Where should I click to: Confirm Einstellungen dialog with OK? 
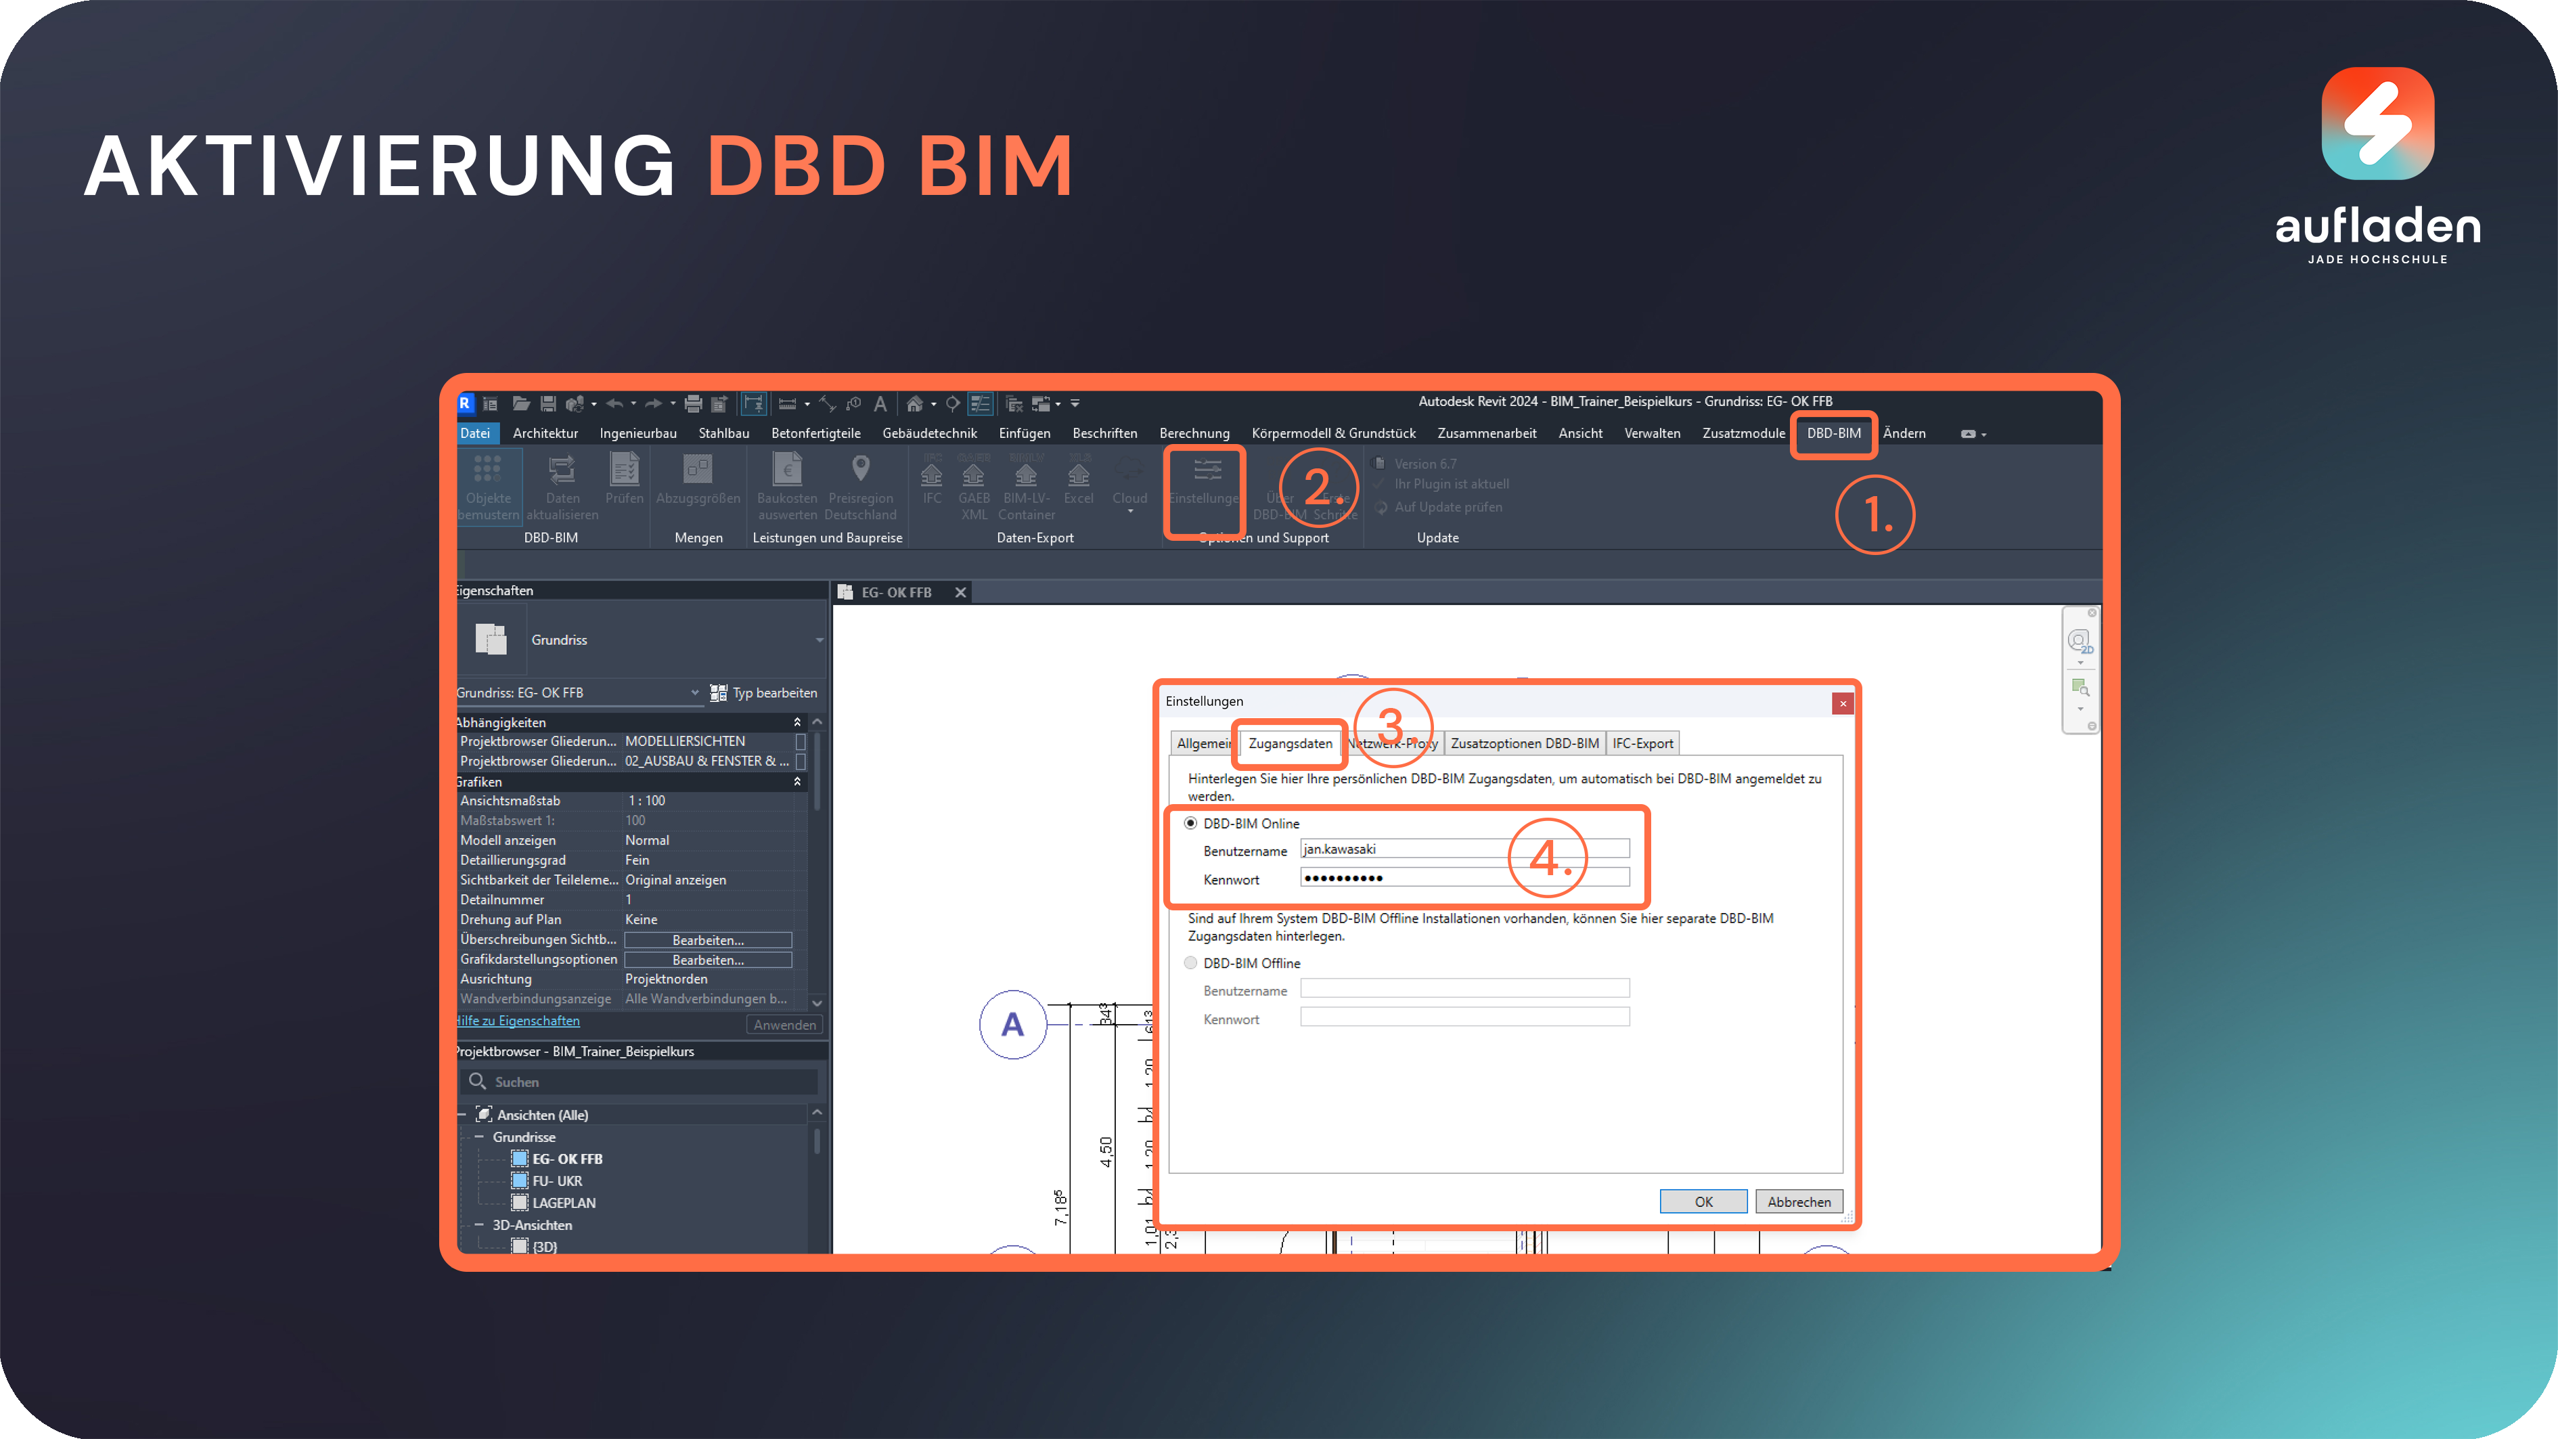[1703, 1201]
